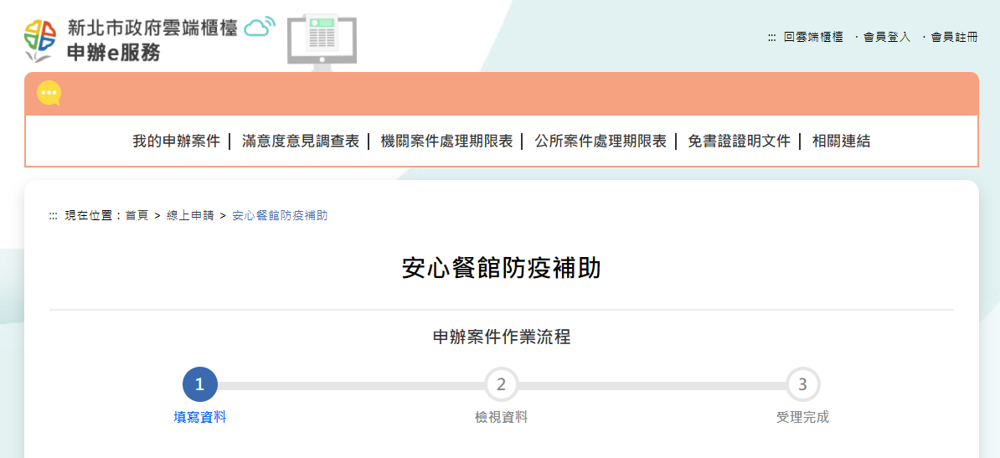Click 首頁 breadcrumb link
Screen dimensions: 1000x458
click(x=137, y=216)
